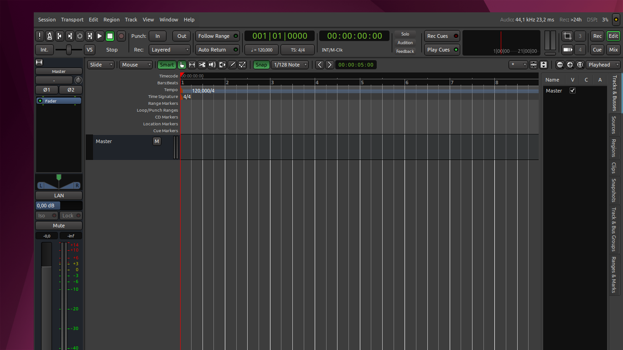Click the zoom out magnifier icon
This screenshot has height=350, width=623.
[560, 65]
